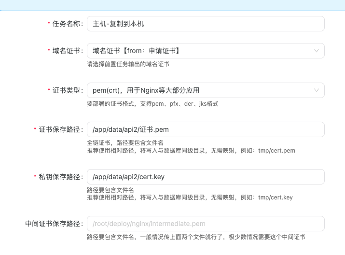The width and height of the screenshot is (345, 255).
Task: Click the hint mentioning tmp/cert.key example
Action: coord(190,198)
